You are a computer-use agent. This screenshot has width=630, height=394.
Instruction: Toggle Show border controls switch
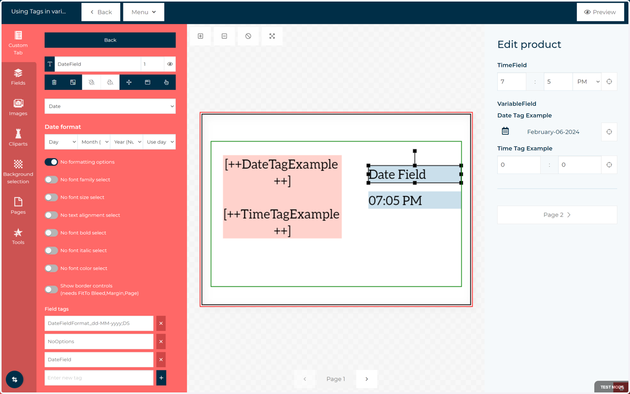(51, 289)
